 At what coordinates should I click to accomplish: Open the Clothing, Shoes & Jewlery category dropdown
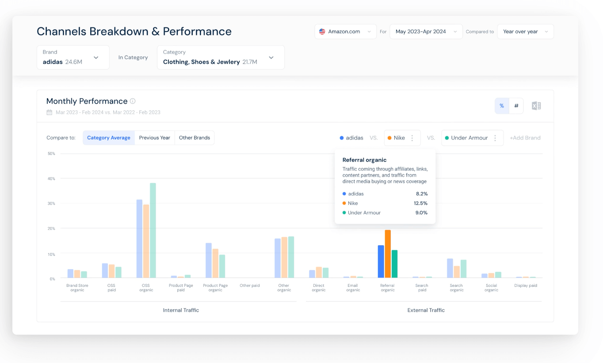tap(271, 57)
